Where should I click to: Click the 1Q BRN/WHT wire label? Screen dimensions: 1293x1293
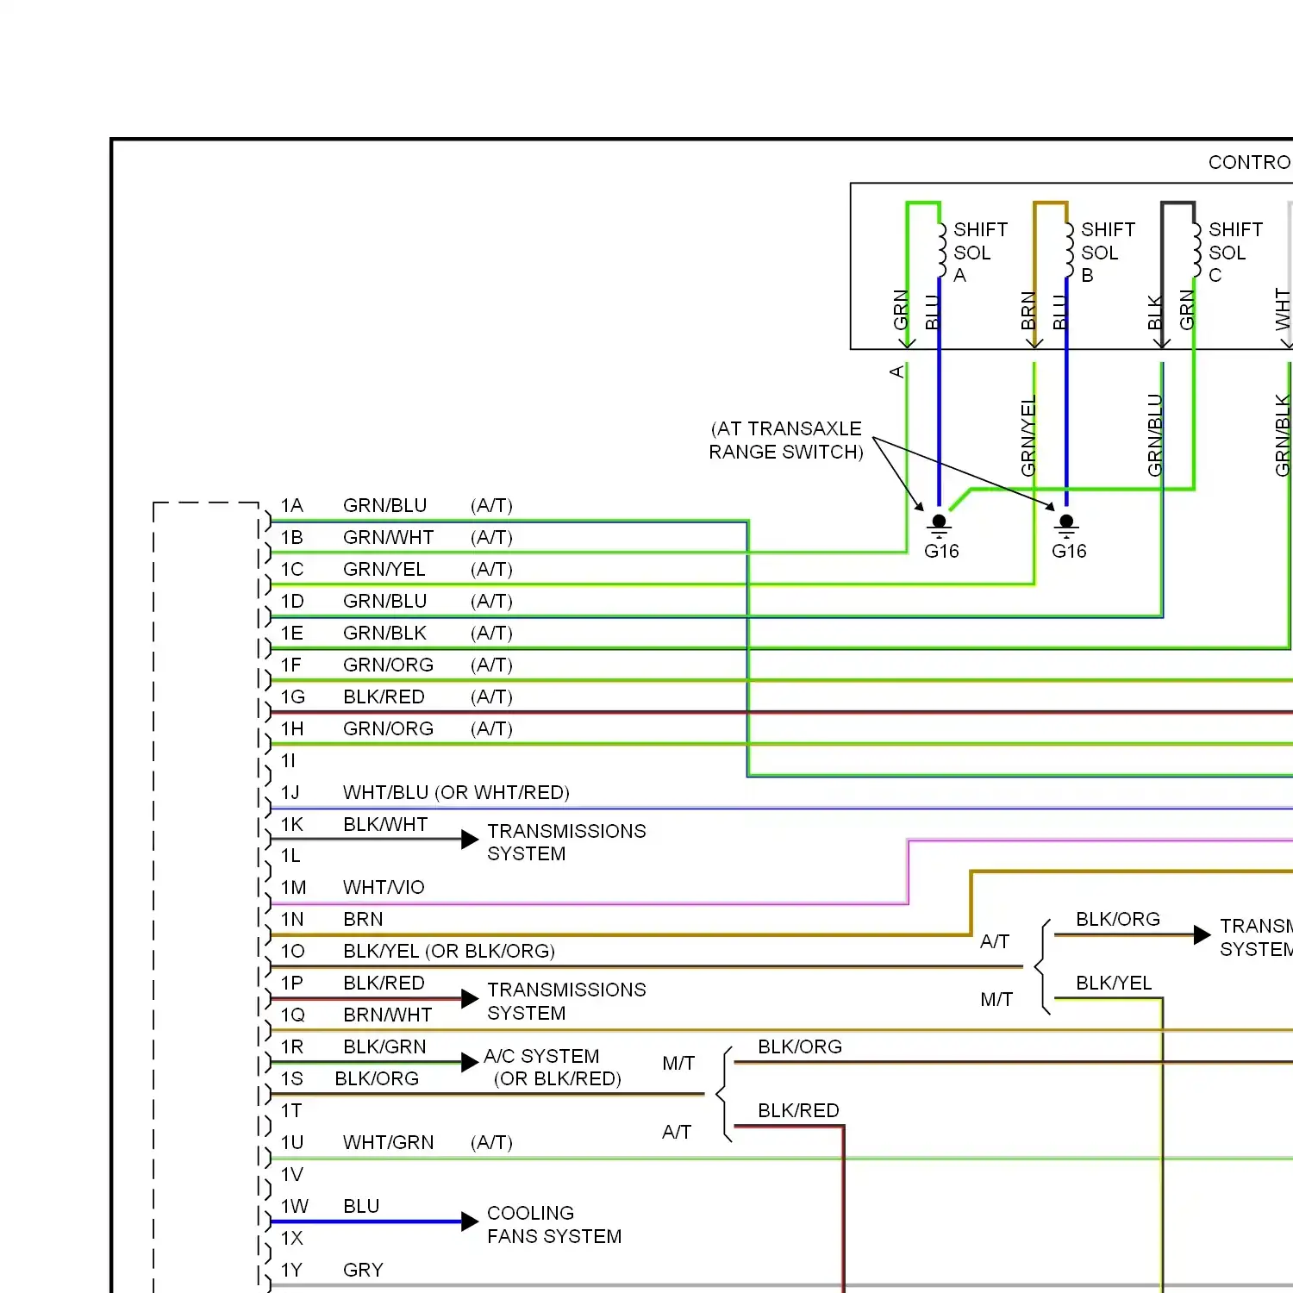click(387, 1015)
